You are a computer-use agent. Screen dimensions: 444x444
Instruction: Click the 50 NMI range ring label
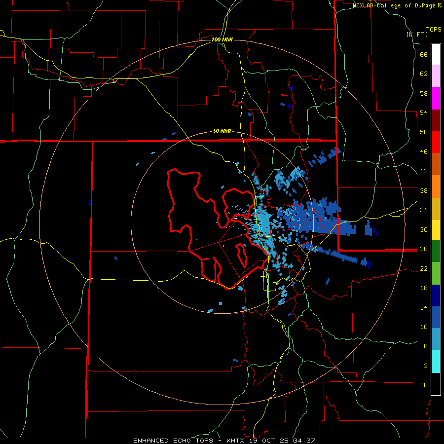[222, 131]
